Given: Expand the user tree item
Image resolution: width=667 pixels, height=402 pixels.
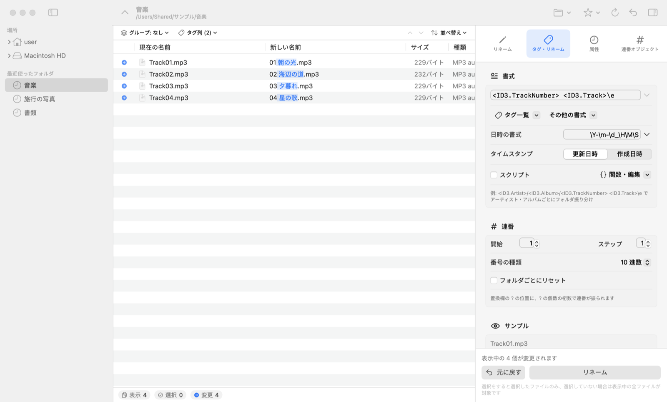Looking at the screenshot, I should click(x=9, y=42).
